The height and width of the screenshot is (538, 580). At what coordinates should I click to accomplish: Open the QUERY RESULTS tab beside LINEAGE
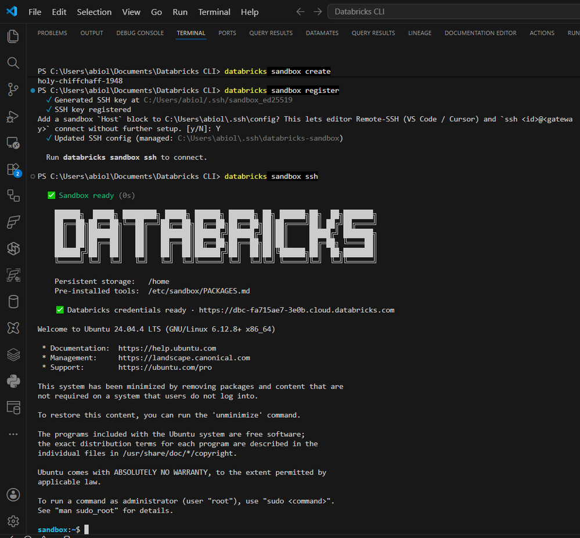373,33
